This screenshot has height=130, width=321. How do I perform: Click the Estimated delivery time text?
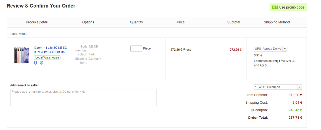click(275, 63)
